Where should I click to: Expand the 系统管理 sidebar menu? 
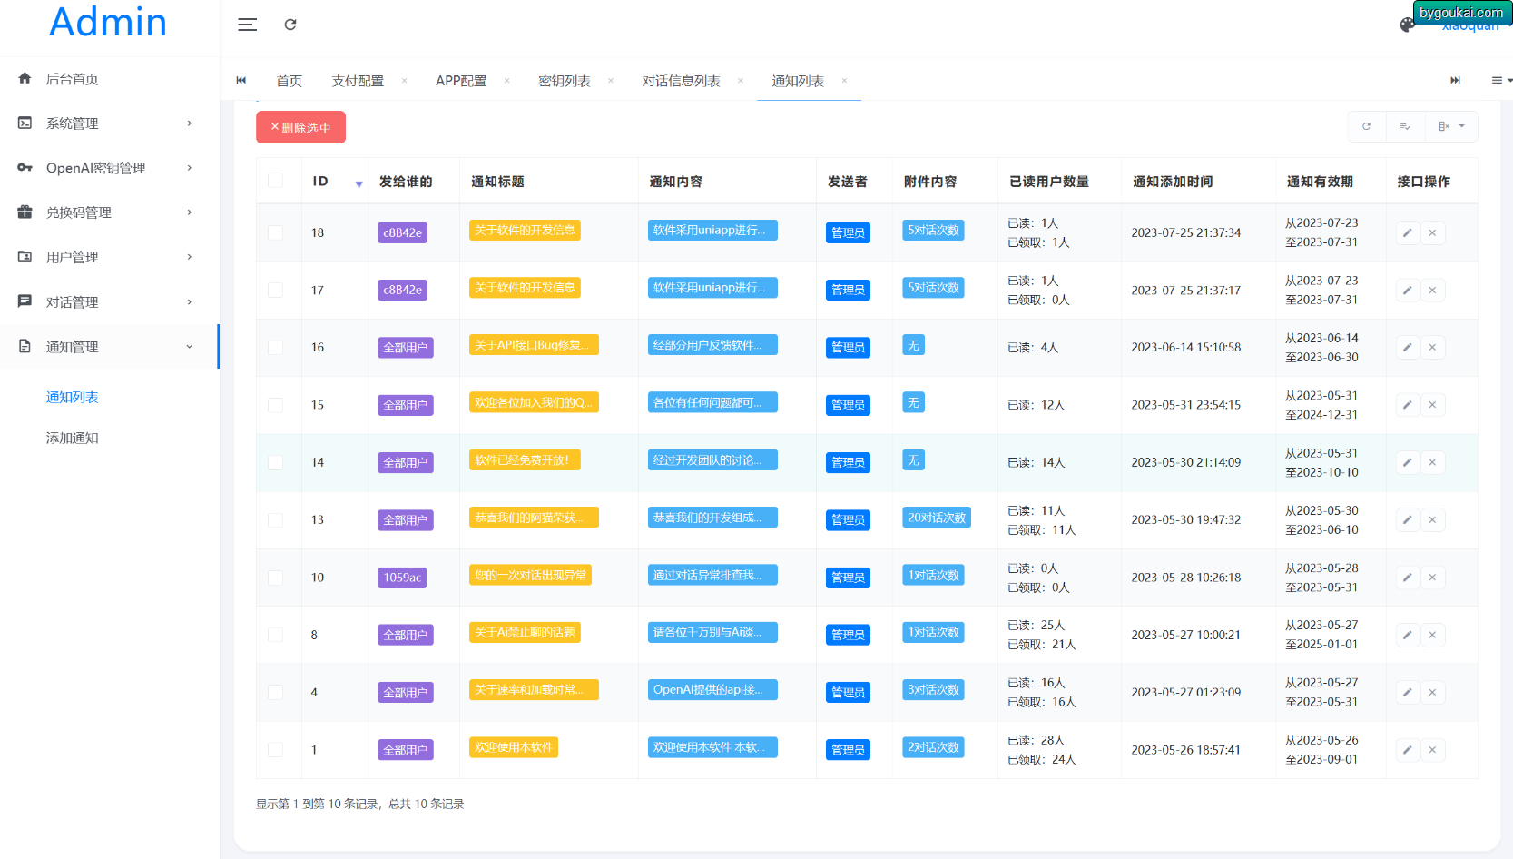[x=109, y=123]
